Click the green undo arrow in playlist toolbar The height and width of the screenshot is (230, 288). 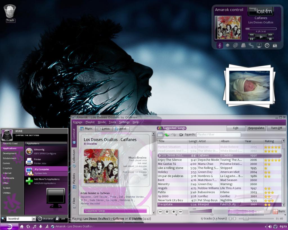click(167, 135)
